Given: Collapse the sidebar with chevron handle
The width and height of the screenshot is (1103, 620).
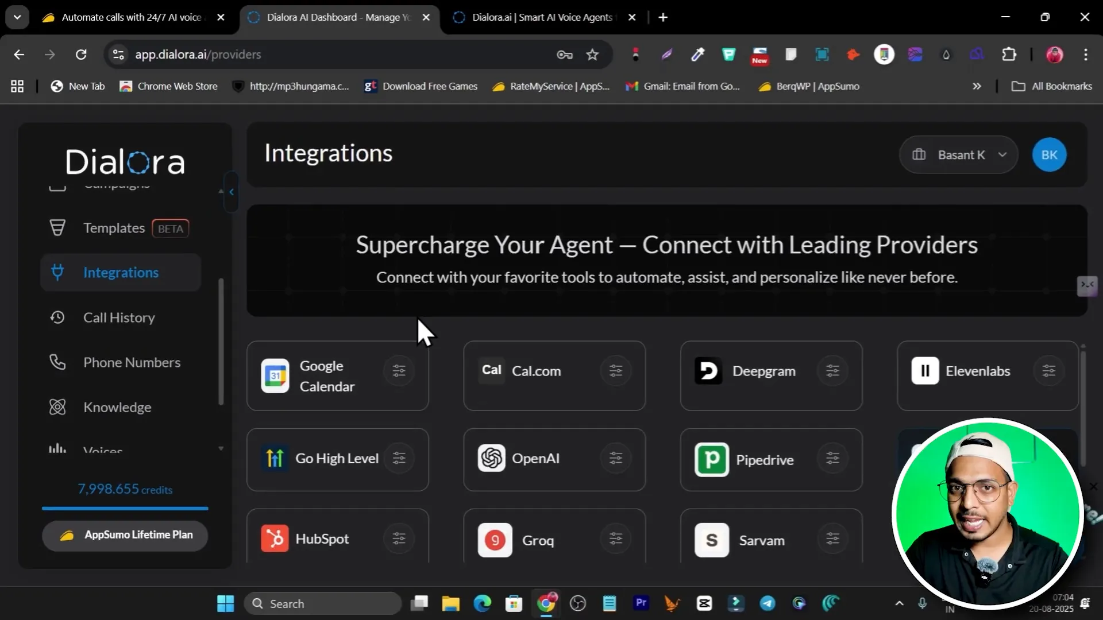Looking at the screenshot, I should (232, 192).
